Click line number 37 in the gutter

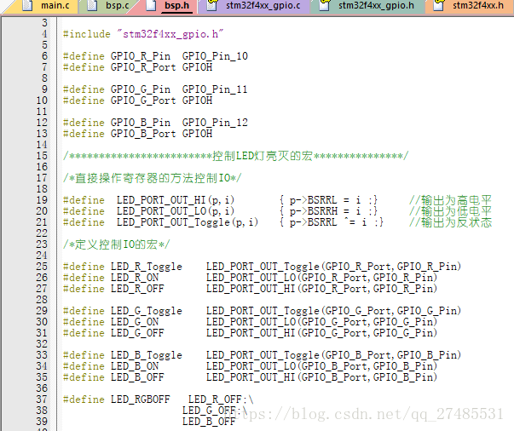[x=42, y=399]
